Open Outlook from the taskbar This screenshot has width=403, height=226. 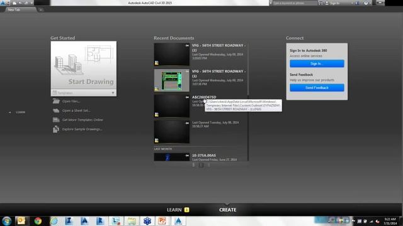click(x=21, y=221)
